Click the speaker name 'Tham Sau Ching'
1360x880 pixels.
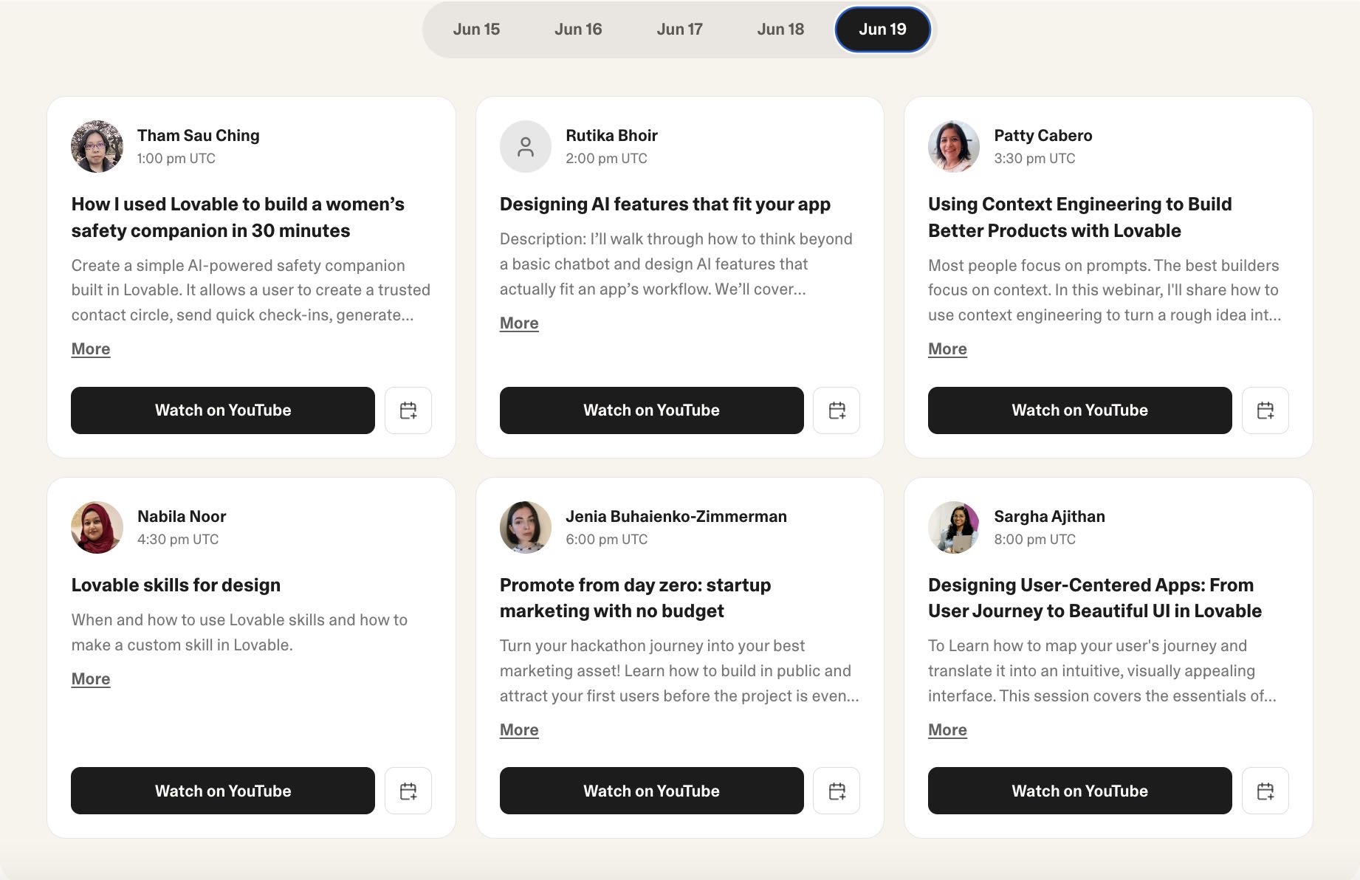pos(199,136)
